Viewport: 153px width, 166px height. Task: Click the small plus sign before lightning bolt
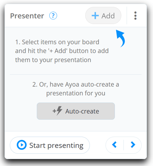click(x=54, y=111)
